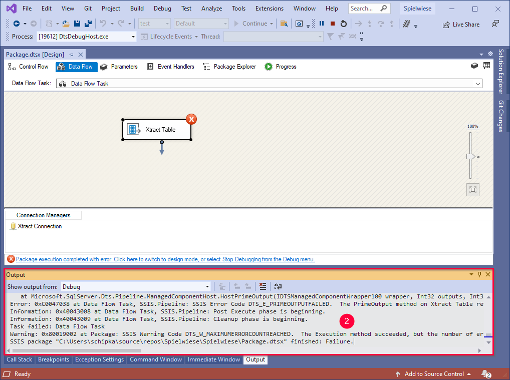This screenshot has width=510, height=380.
Task: Switch to the Control Flow tab
Action: point(29,67)
